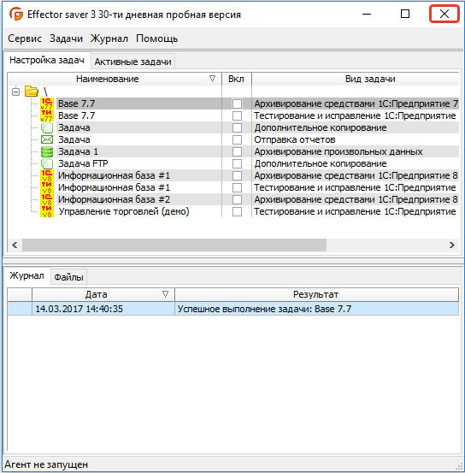This screenshot has height=473, width=465.
Task: Click the right arrow of horizontal scrollbar
Action: point(451,245)
